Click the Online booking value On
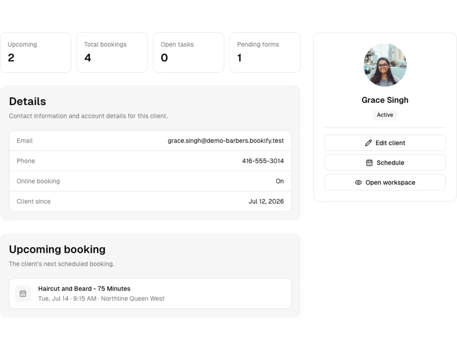The height and width of the screenshot is (350, 457). (x=280, y=181)
